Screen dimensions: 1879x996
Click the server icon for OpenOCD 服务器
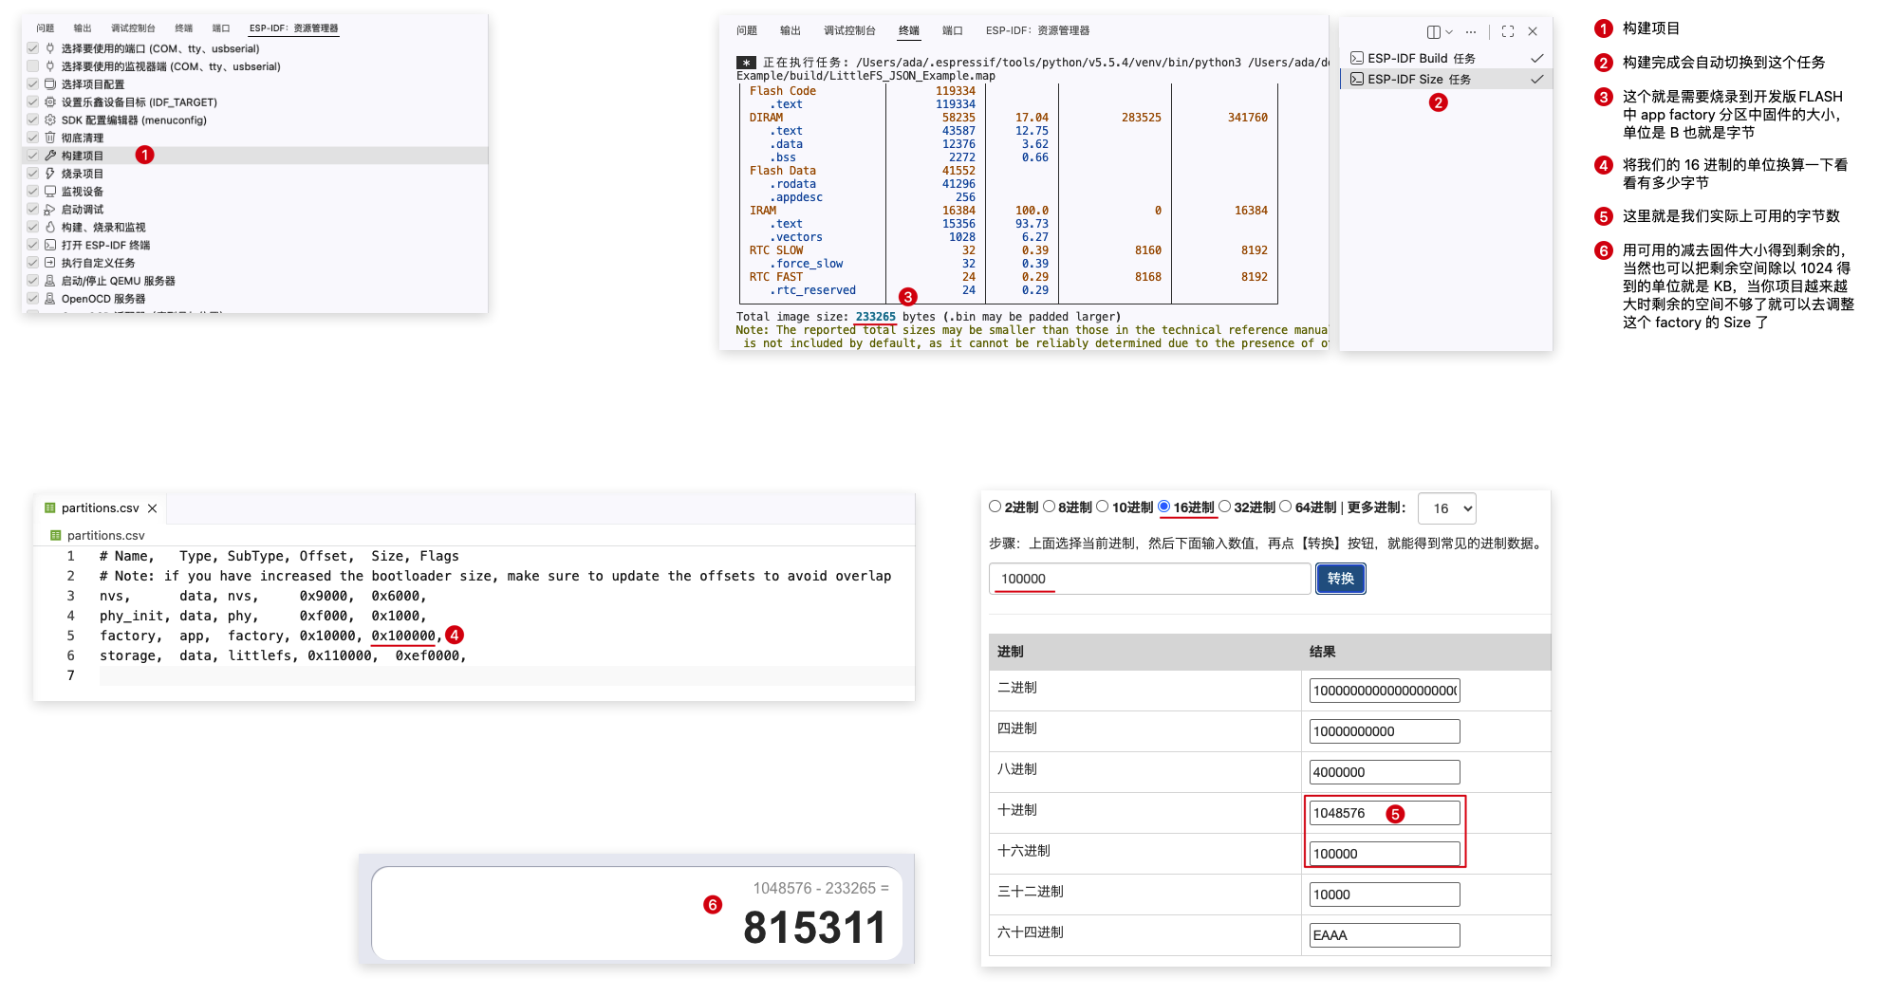tap(50, 299)
